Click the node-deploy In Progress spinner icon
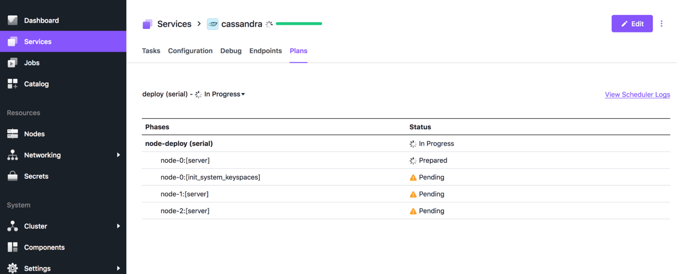 [x=413, y=144]
